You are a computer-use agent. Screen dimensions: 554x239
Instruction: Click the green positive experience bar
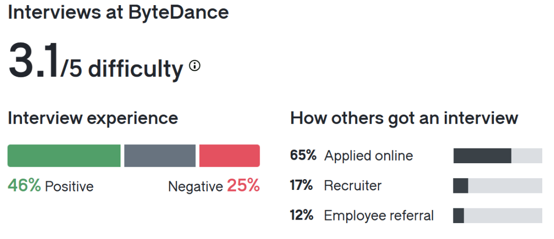64,156
